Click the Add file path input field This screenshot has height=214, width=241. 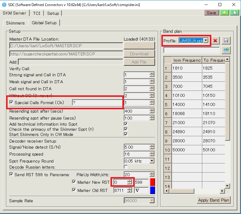click(x=71, y=62)
